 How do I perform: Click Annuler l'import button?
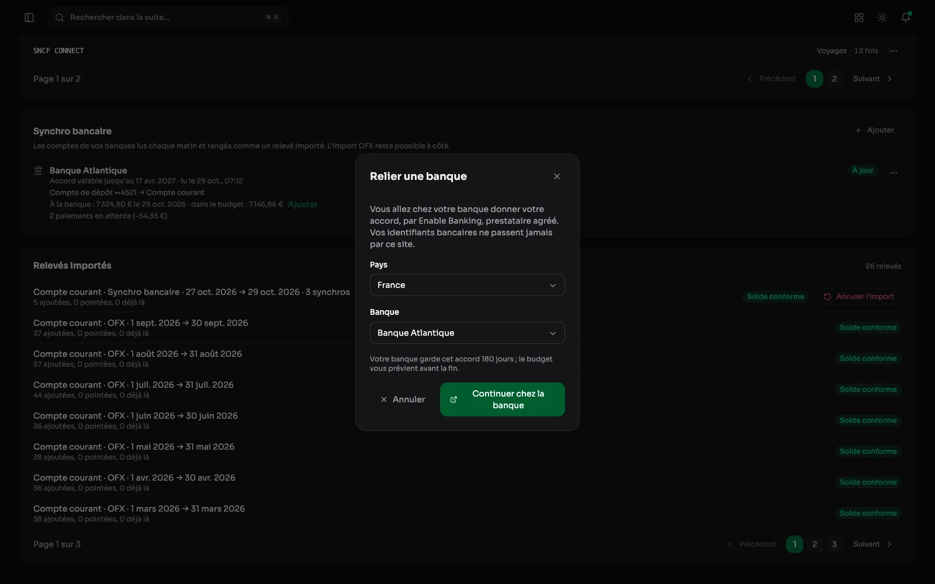click(859, 297)
